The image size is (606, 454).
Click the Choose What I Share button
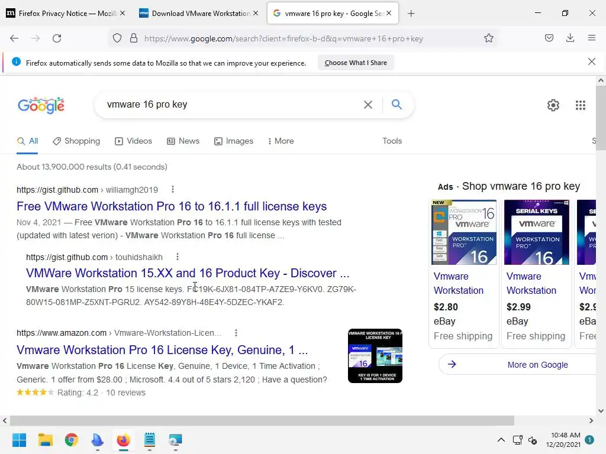(x=356, y=63)
